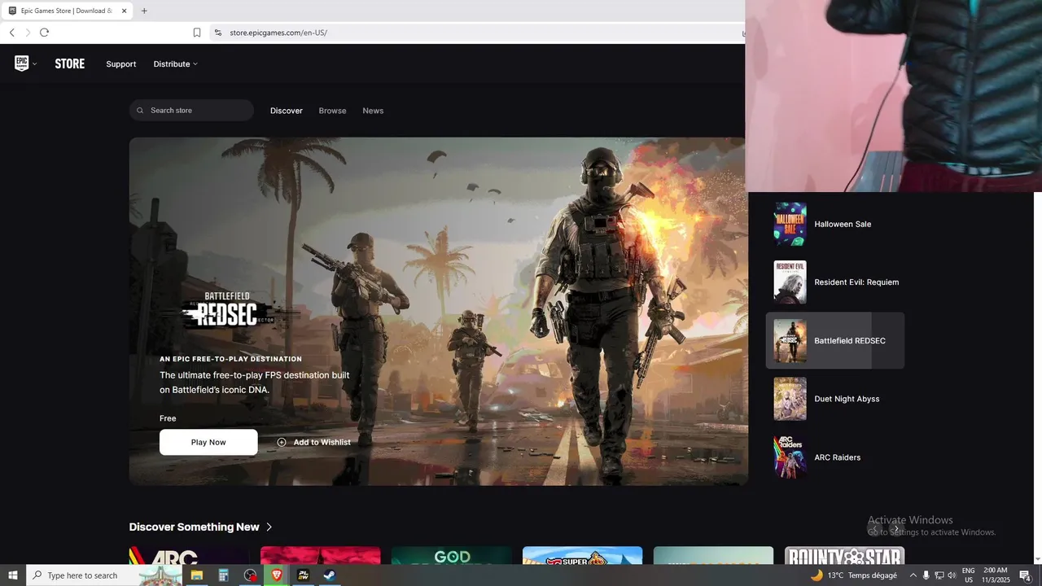Viewport: 1042px width, 586px height.
Task: Click the page scrollbar down arrow
Action: tap(1037, 558)
